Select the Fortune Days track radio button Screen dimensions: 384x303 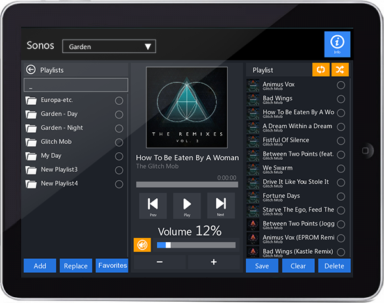tap(340, 196)
